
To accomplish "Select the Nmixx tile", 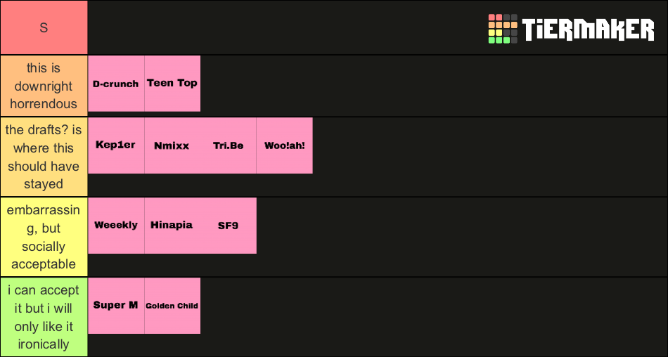I will point(172,145).
